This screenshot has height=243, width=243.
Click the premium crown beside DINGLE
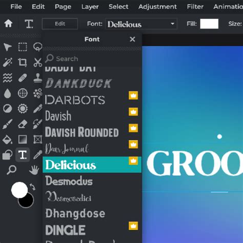tap(133, 226)
